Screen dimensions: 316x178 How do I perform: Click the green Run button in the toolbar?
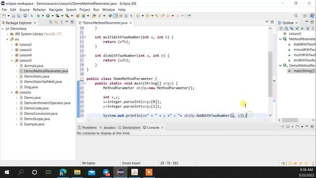(48, 16)
